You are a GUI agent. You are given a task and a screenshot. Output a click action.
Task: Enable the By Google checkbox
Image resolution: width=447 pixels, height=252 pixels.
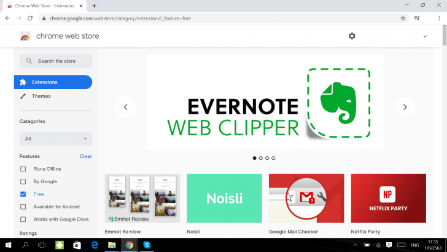click(x=23, y=181)
